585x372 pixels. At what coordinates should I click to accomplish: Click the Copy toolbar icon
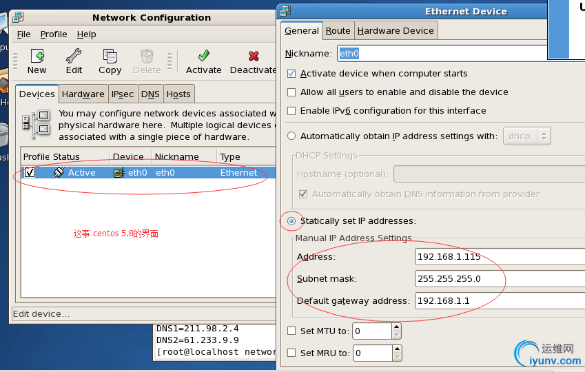click(110, 56)
